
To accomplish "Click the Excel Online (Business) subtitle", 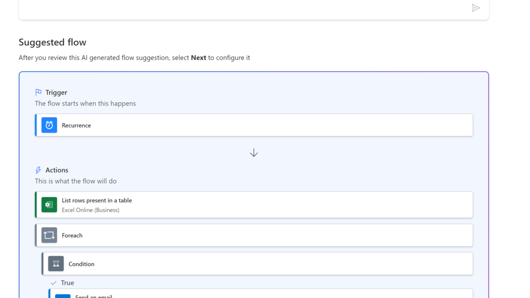I will [x=91, y=210].
